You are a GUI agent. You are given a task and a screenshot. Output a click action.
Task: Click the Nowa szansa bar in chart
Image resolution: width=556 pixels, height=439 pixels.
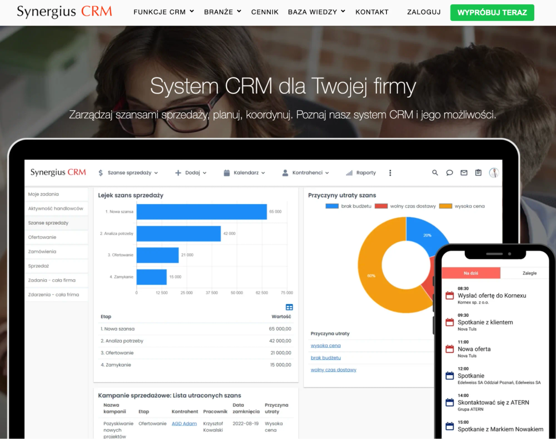click(202, 212)
